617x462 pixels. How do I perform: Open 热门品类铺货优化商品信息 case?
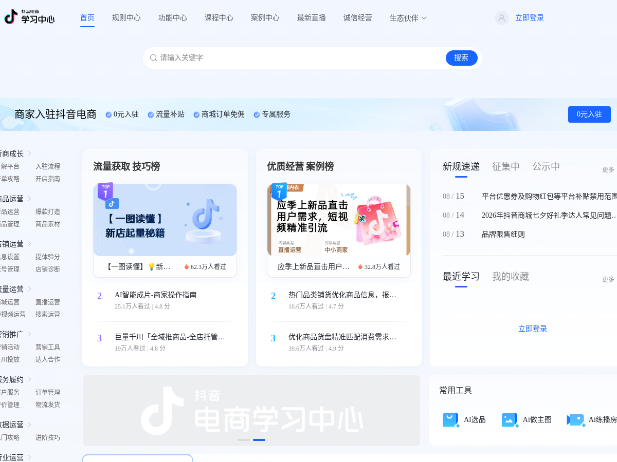[x=342, y=295]
